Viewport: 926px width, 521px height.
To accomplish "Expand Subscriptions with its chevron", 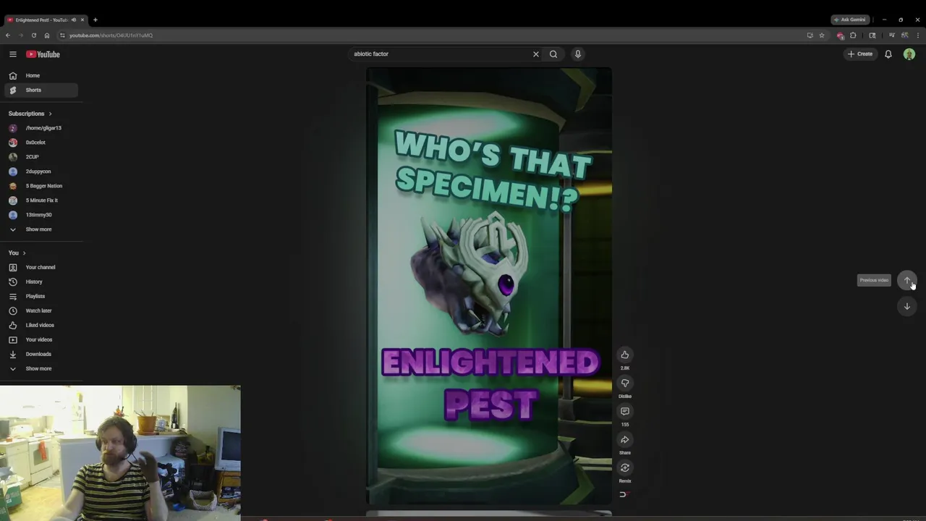I will point(50,114).
